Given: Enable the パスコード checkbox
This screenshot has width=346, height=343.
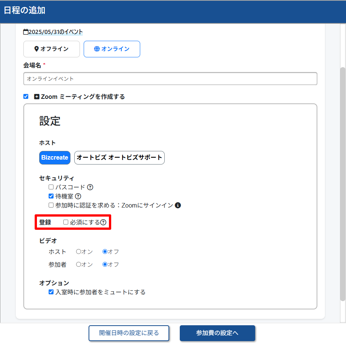Looking at the screenshot, I should 51,187.
